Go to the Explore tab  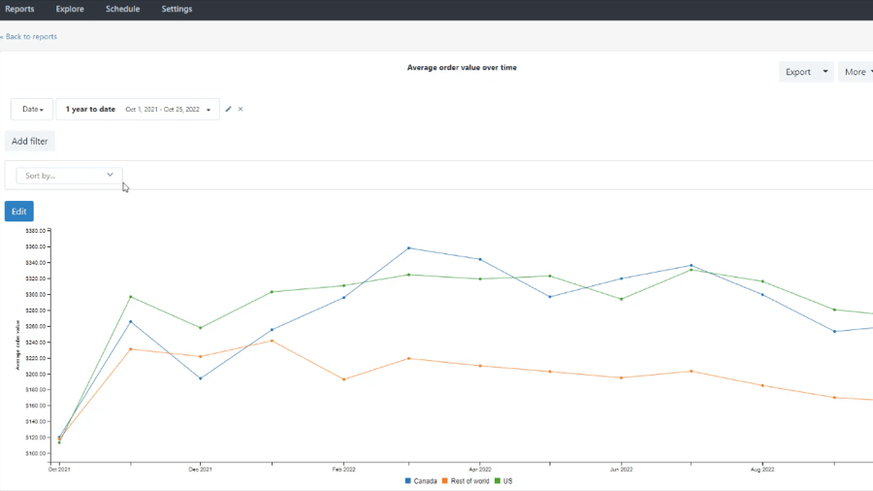[x=70, y=9]
